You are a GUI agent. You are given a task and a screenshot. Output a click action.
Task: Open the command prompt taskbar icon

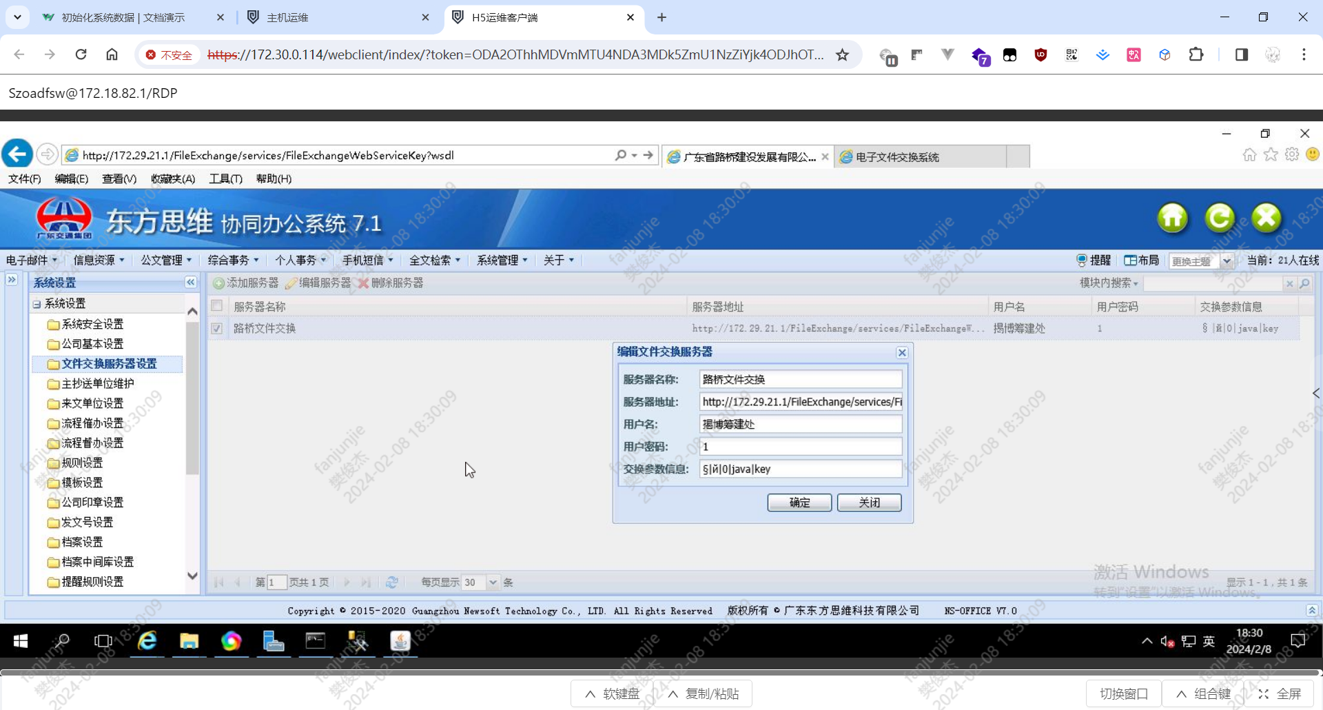coord(316,642)
